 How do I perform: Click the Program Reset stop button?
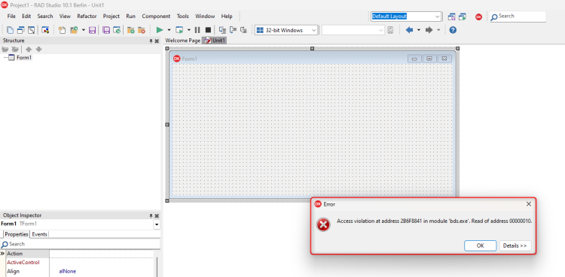[208, 30]
